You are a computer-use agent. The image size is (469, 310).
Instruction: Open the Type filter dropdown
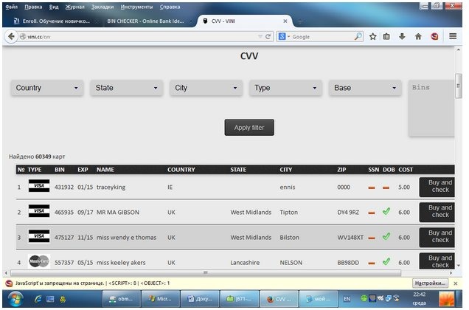click(285, 88)
